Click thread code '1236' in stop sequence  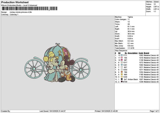(141, 82)
